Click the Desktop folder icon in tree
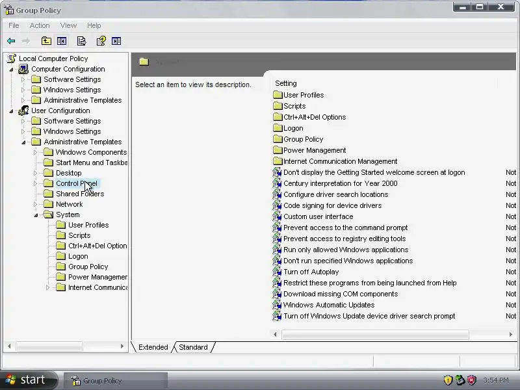Viewport: 520px width, 390px height. [x=48, y=173]
